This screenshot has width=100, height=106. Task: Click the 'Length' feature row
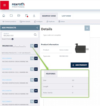tap(65, 86)
